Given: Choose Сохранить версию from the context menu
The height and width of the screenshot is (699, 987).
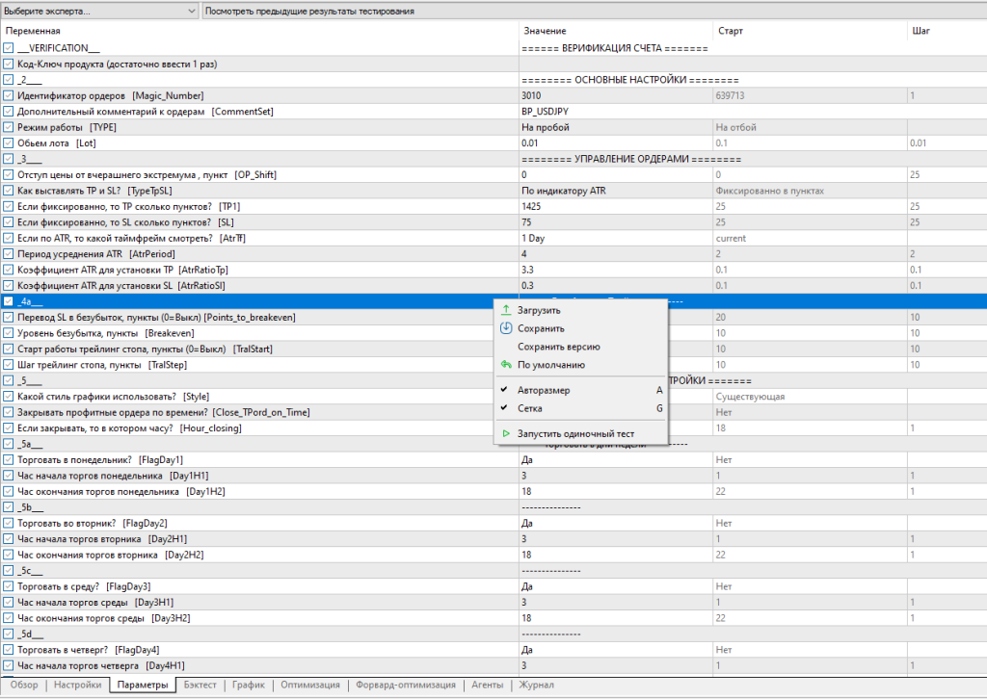Looking at the screenshot, I should click(558, 347).
